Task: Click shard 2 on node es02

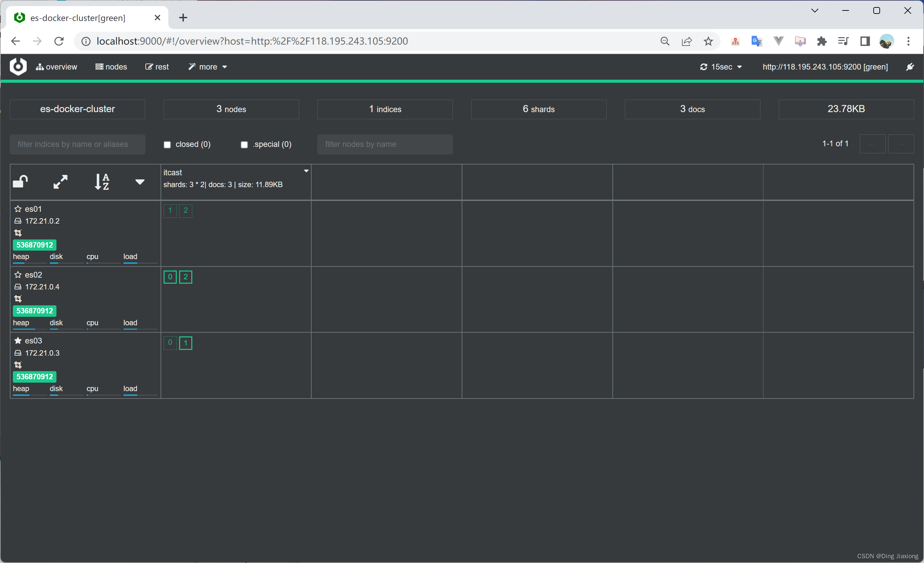Action: (x=186, y=277)
